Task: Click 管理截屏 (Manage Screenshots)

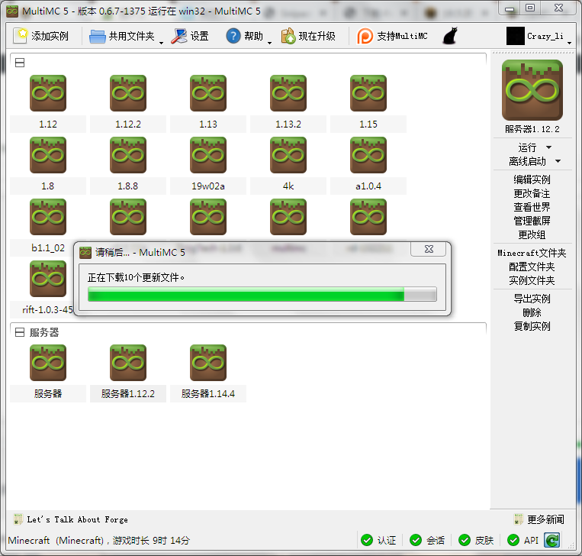Action: (532, 221)
